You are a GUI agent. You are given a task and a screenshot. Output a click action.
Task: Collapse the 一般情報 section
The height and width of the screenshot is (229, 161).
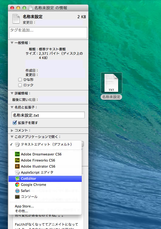[x=12, y=43]
